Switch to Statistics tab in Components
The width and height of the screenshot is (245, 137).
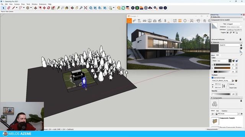click(224, 111)
